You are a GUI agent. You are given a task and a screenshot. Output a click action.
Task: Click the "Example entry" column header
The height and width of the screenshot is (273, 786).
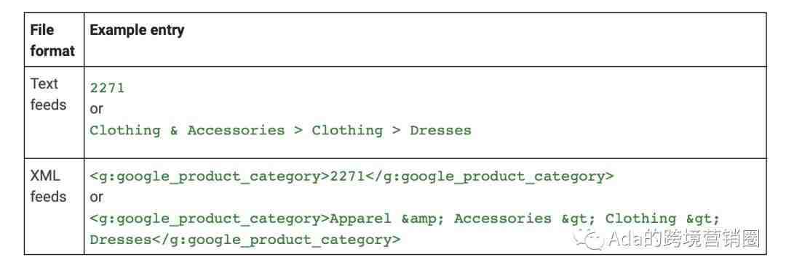coord(137,30)
